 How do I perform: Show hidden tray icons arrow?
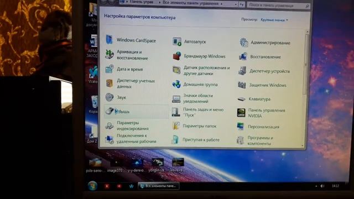(x=316, y=186)
